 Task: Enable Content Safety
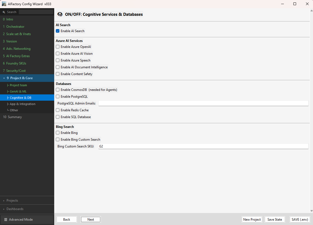[57, 74]
